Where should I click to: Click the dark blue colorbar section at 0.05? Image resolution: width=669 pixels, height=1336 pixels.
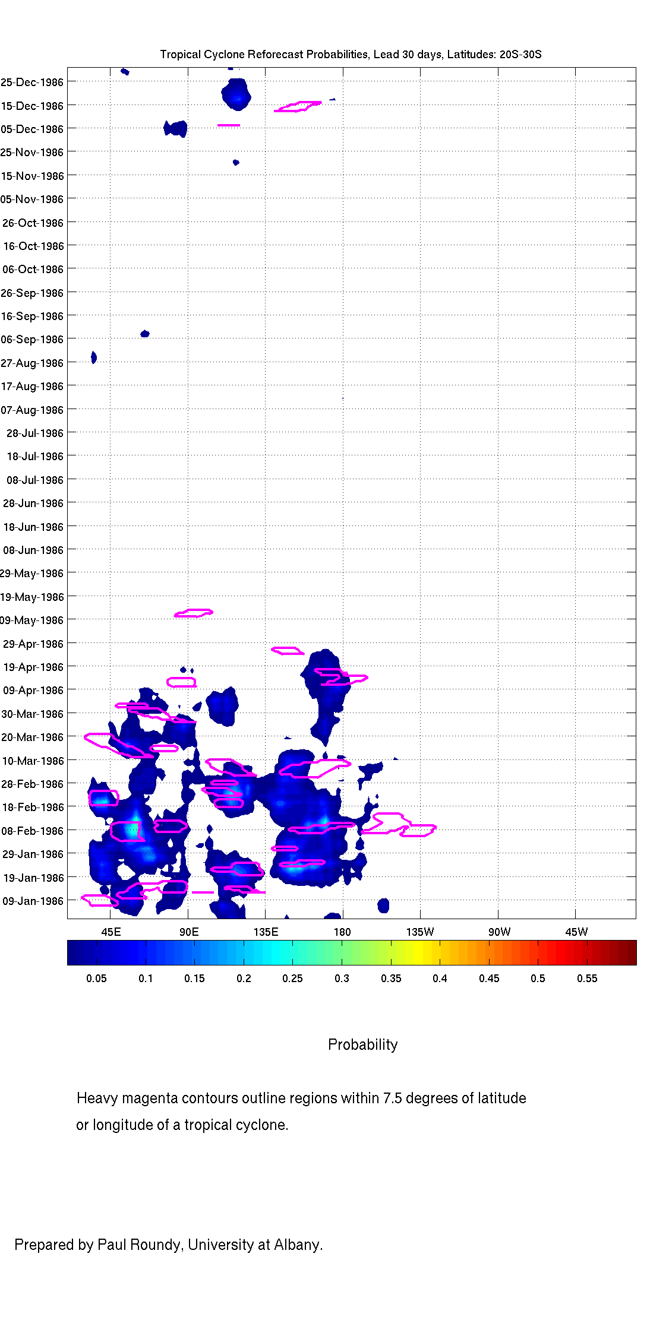[x=96, y=952]
